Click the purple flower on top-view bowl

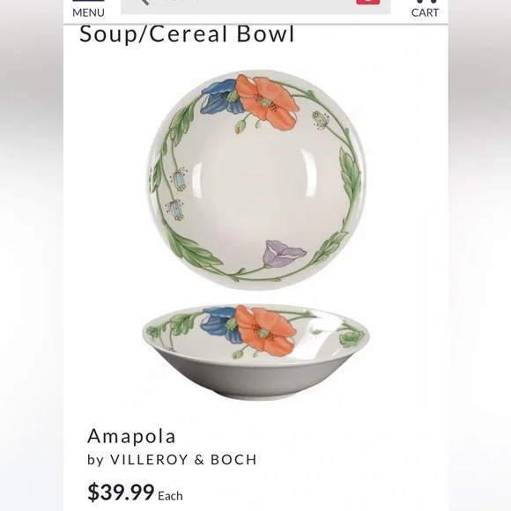[284, 254]
